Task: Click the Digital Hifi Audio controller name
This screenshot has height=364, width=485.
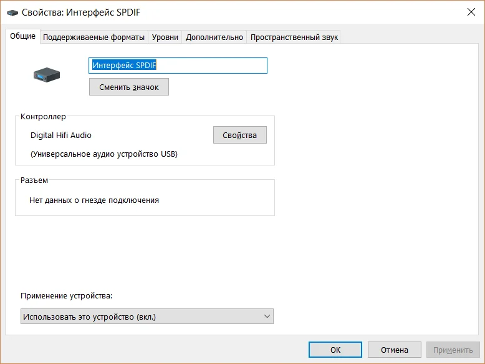Action: click(x=61, y=135)
